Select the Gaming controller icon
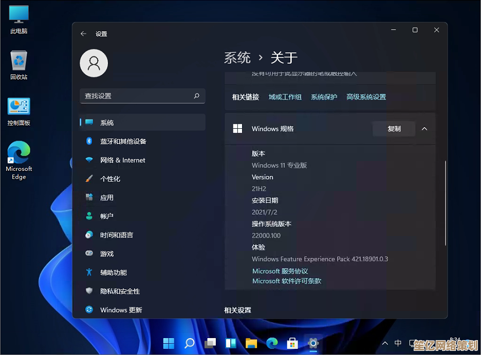 click(89, 253)
